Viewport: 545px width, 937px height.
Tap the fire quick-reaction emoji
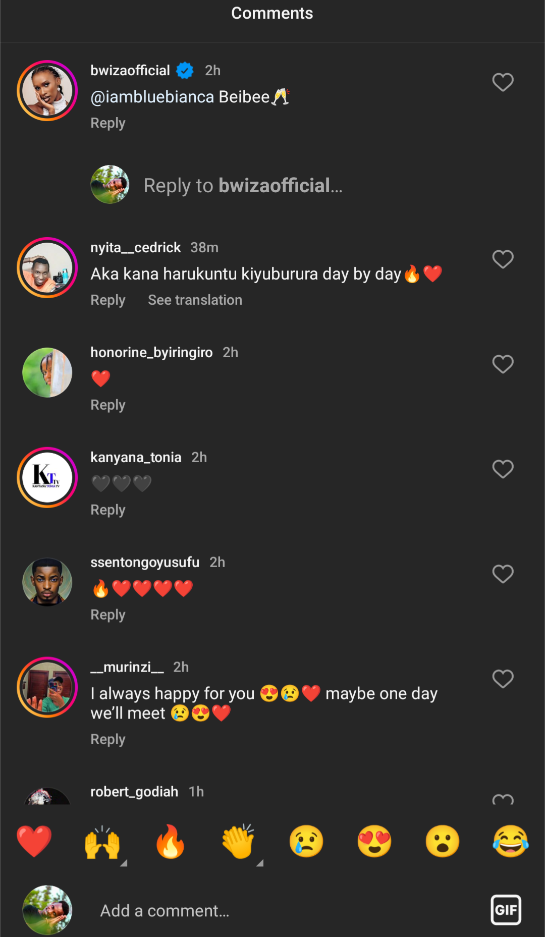[170, 841]
